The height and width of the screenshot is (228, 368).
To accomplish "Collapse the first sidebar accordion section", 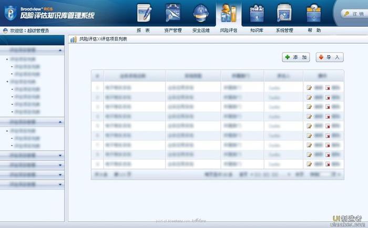I will click(60, 50).
